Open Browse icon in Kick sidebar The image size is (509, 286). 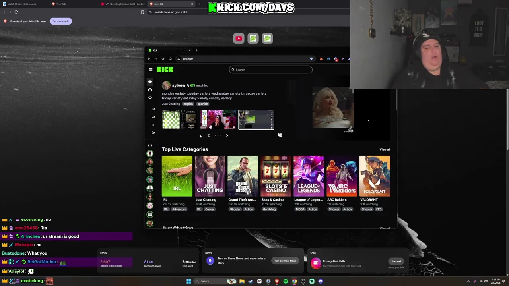[150, 90]
